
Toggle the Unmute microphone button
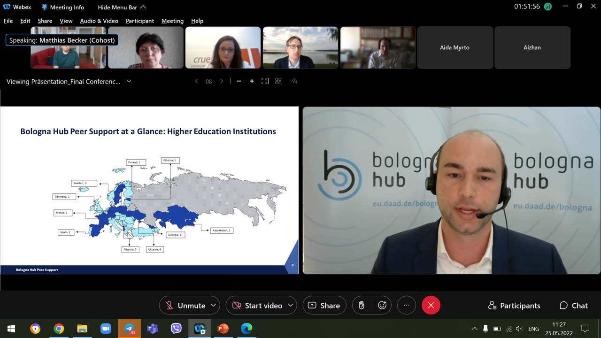pyautogui.click(x=185, y=305)
